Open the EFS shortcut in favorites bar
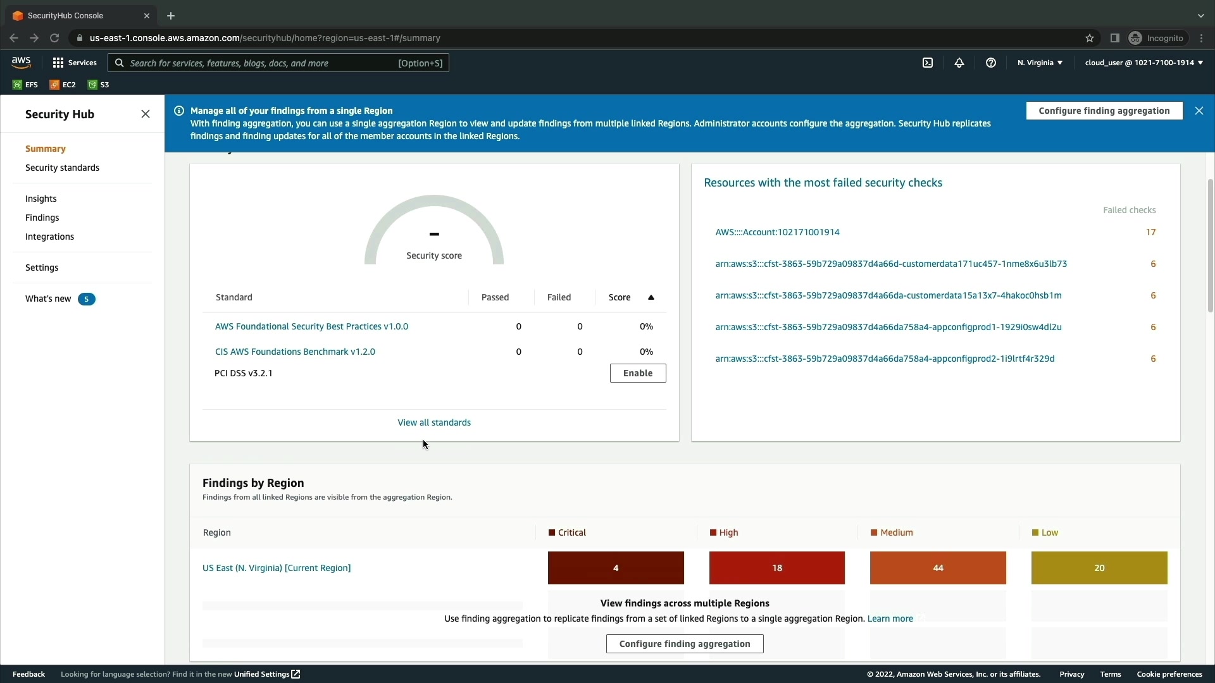1215x683 pixels. click(25, 85)
